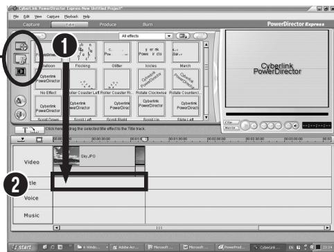Screen dimensions: 334x252
Task: Select the Slide Left effect thumbnail
Action: [185, 106]
